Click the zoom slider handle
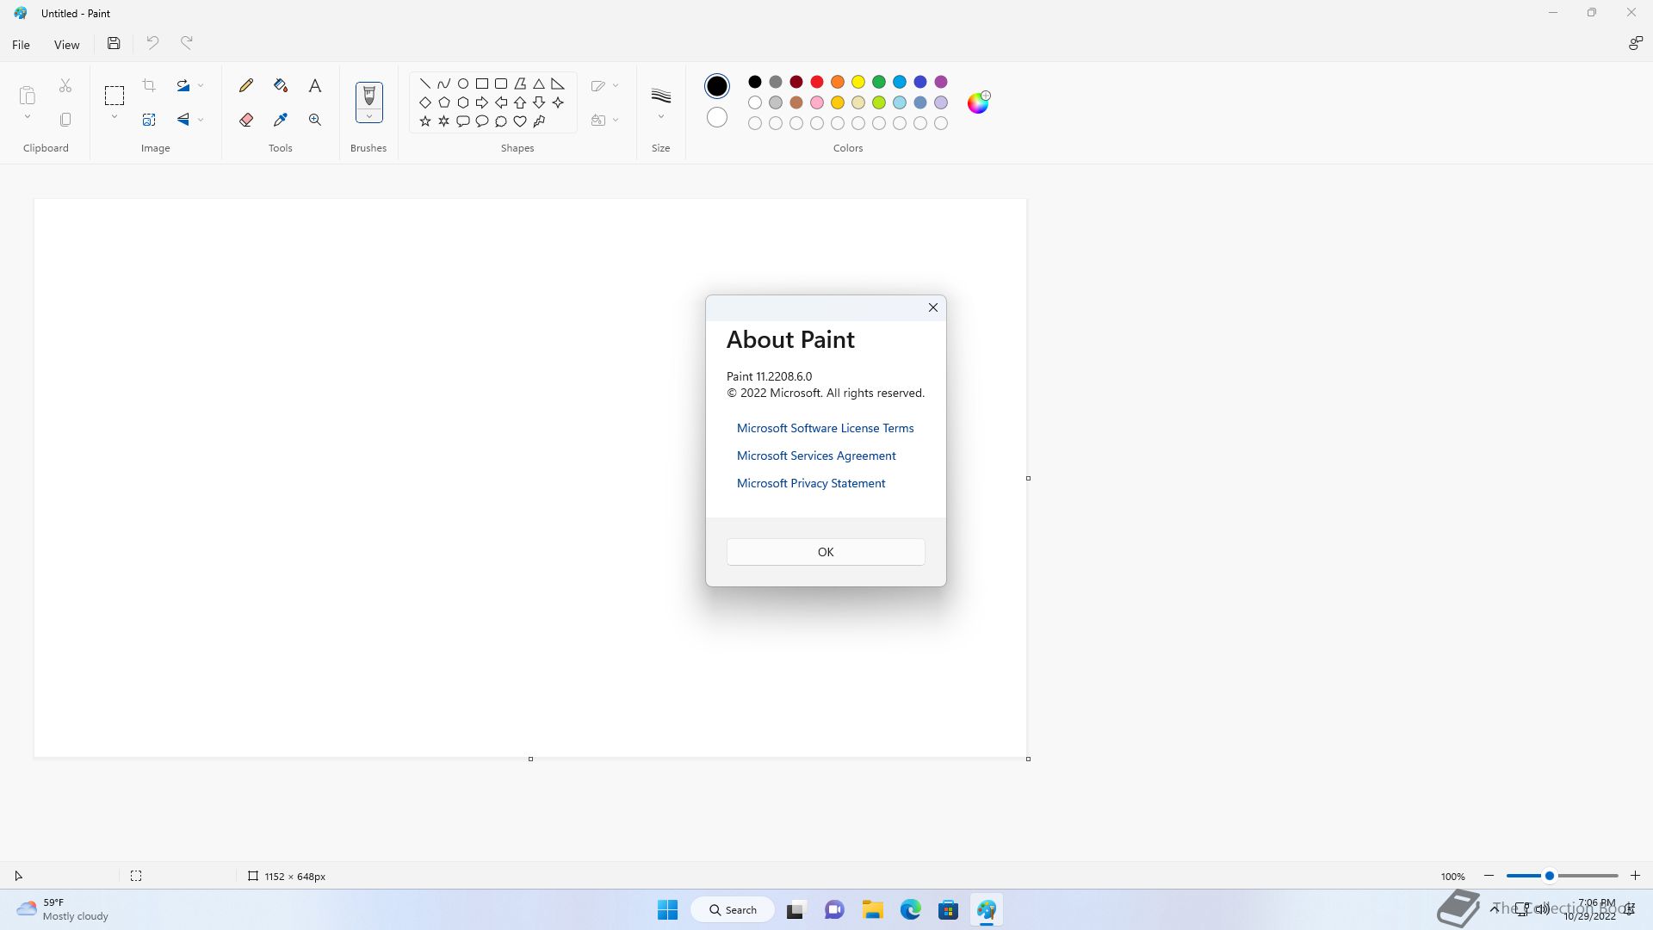The image size is (1653, 930). pos(1549,876)
